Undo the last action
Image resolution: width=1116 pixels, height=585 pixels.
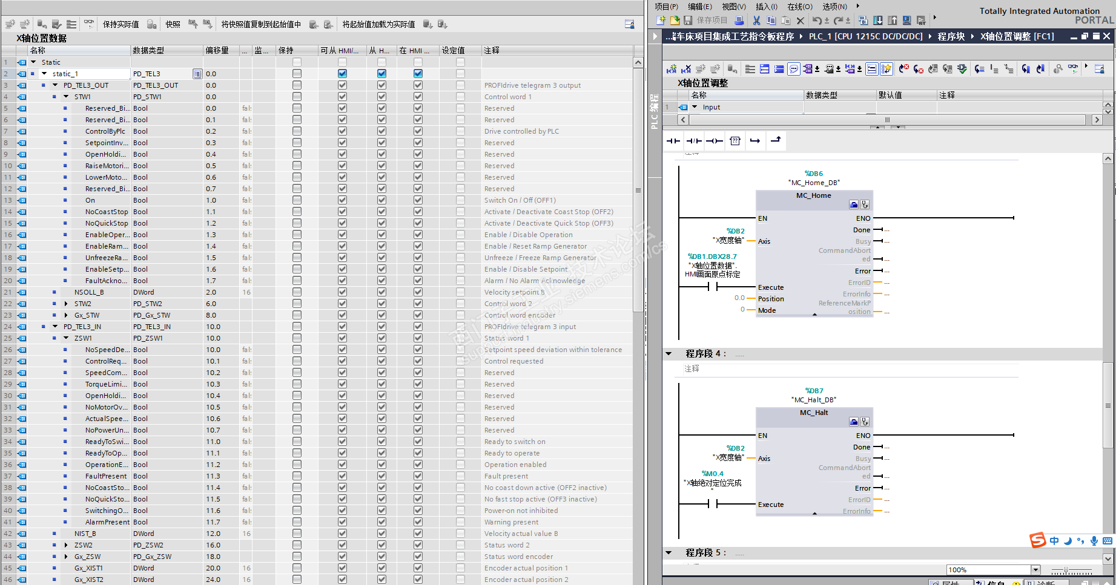(x=817, y=21)
